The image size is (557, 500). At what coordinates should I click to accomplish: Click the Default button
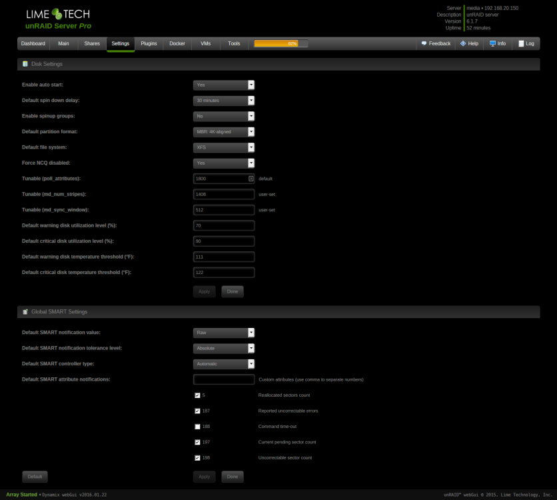35,477
